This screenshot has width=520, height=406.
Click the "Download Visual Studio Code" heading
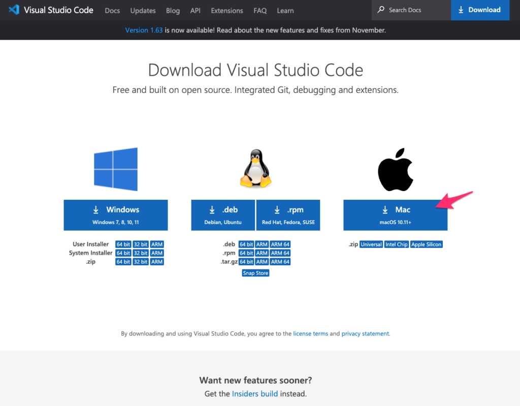[x=255, y=70]
